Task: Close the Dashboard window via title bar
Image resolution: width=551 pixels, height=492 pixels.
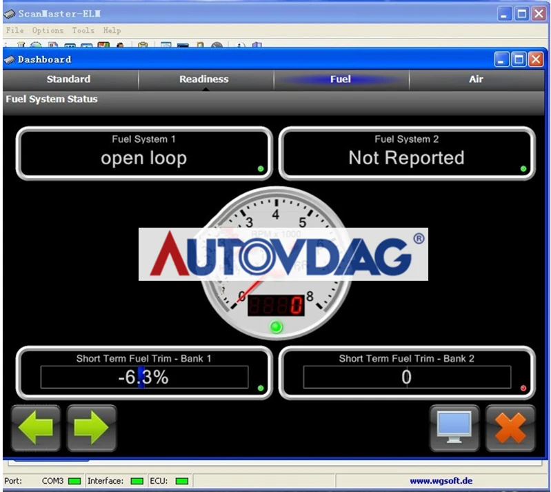Action: coord(536,59)
